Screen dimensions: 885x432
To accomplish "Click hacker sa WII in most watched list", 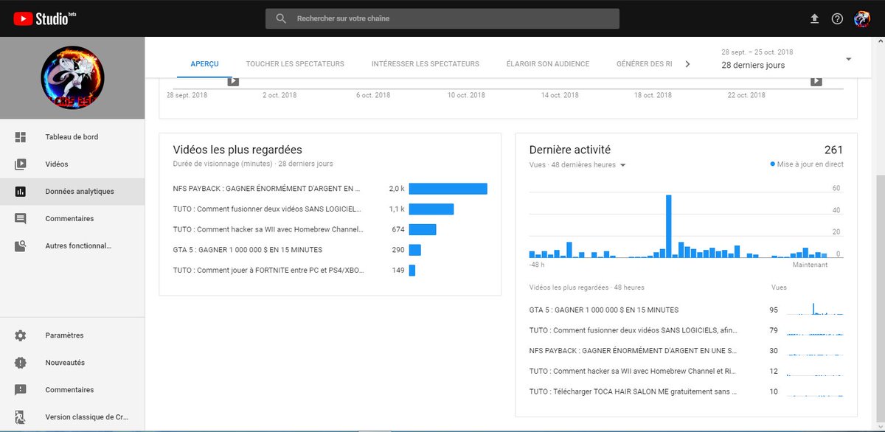I will [268, 229].
